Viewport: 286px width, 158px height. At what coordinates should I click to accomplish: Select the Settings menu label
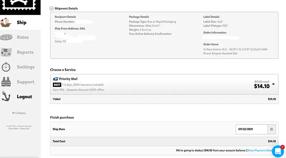pyautogui.click(x=26, y=67)
